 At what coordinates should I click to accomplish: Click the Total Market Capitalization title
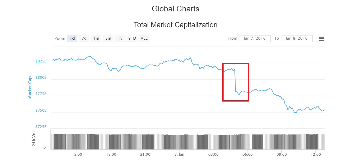point(175,25)
